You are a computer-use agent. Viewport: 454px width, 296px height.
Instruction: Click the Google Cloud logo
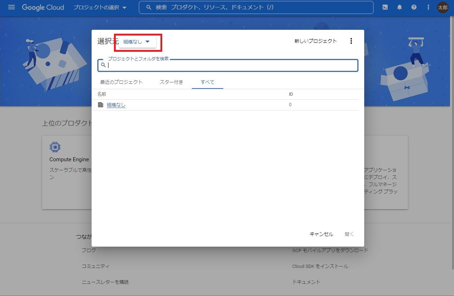43,7
